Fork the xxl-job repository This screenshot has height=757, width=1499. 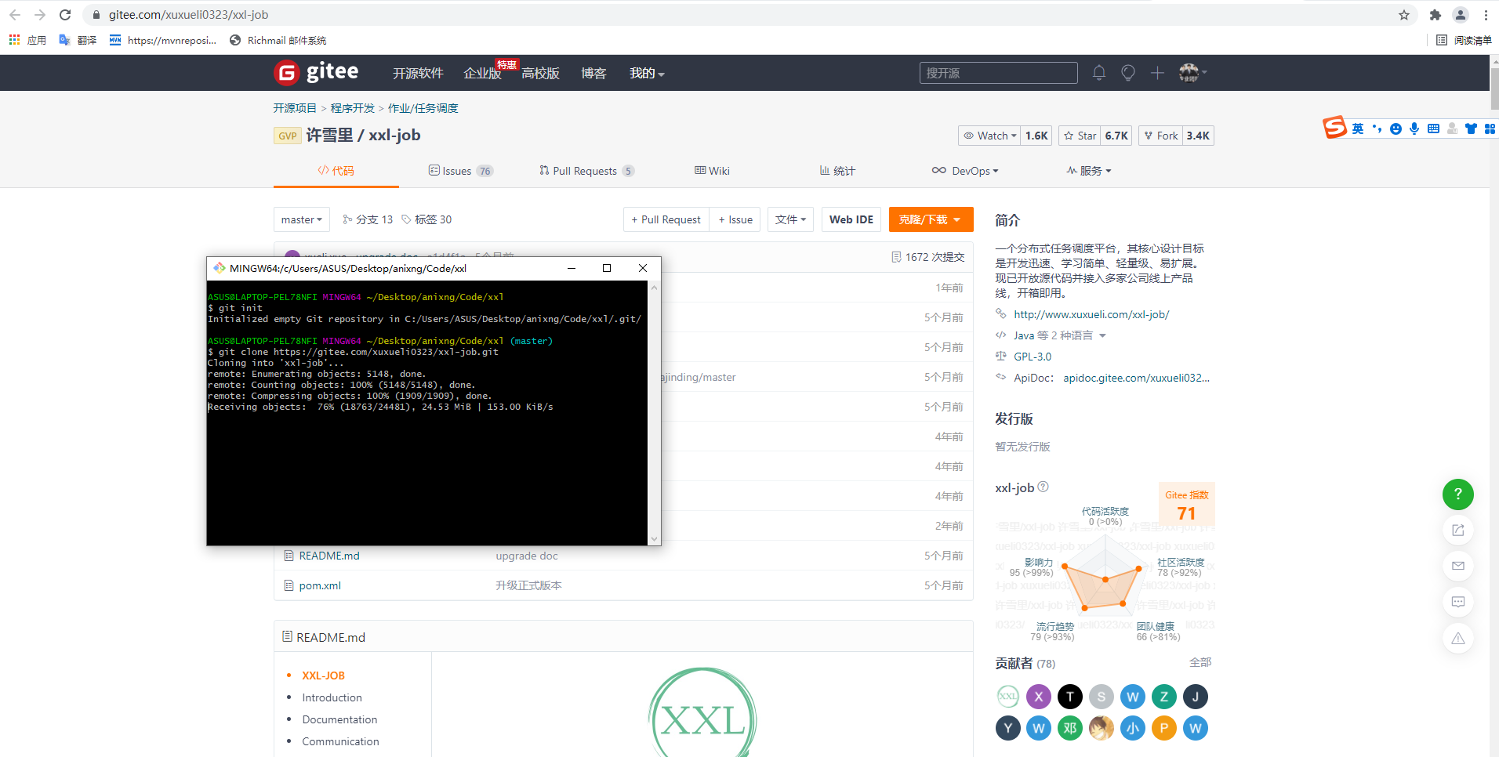(1160, 136)
